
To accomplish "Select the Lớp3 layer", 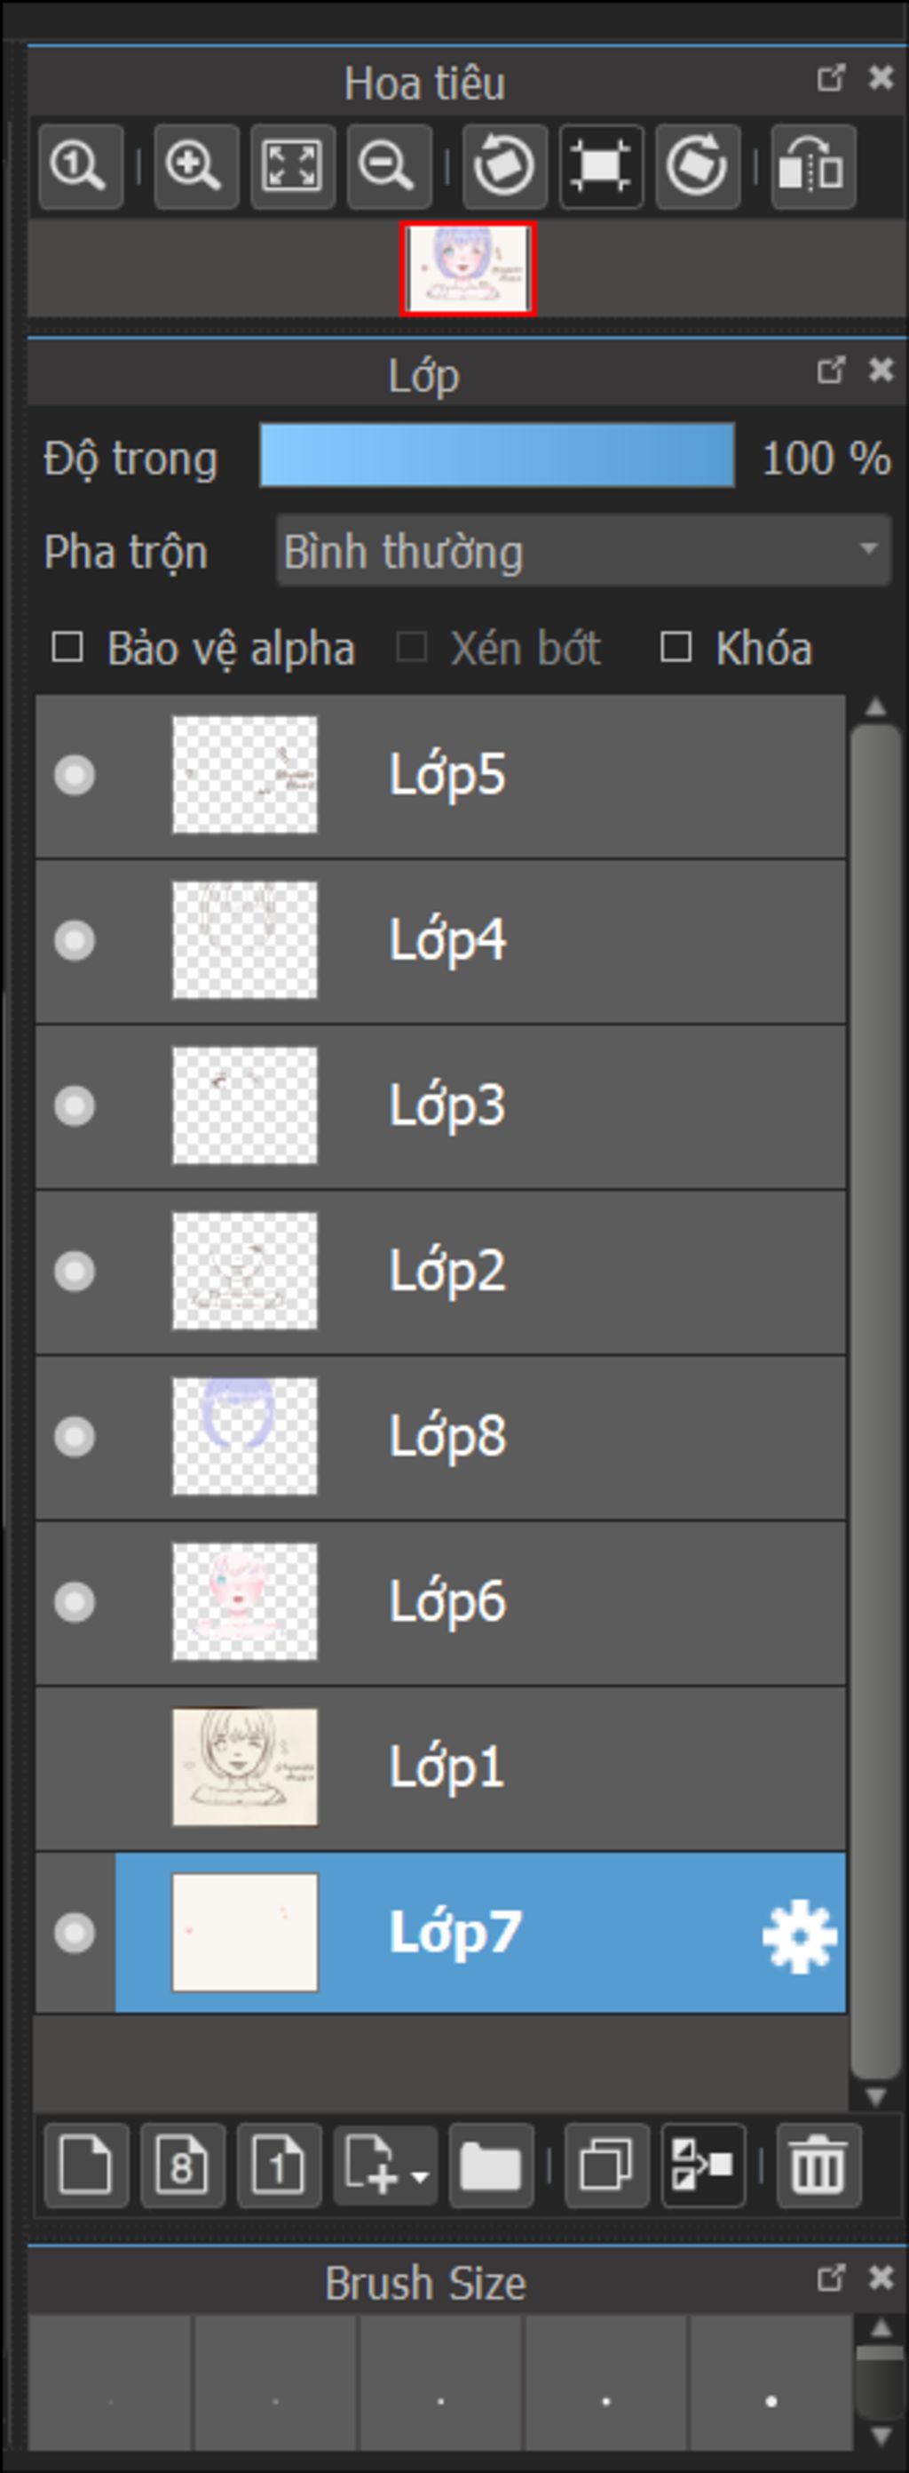I will 575,1105.
